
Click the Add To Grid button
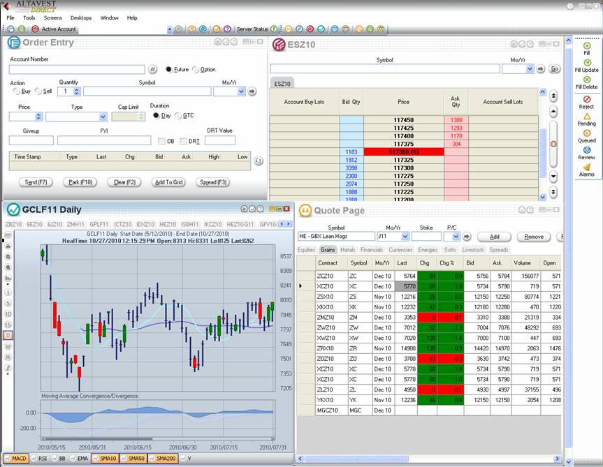[168, 182]
